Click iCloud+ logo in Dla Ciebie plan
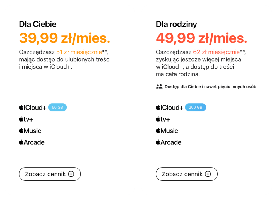This screenshot has width=279, height=201. (33, 108)
